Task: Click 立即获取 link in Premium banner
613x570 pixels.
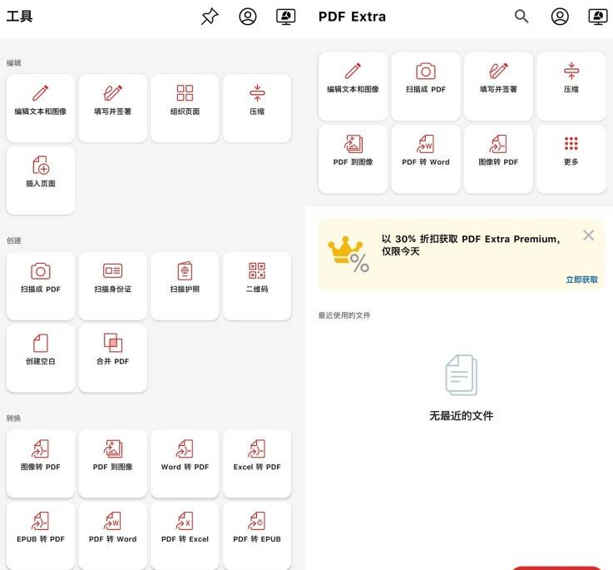Action: (x=581, y=280)
